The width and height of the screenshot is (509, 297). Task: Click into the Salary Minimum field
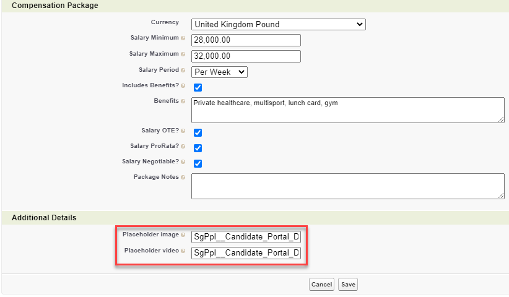click(x=246, y=40)
